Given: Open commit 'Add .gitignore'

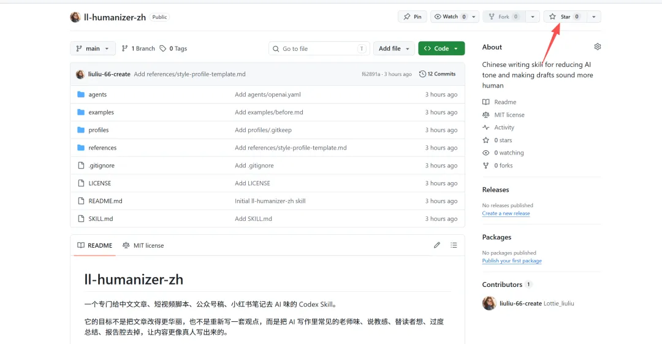Looking at the screenshot, I should point(254,166).
